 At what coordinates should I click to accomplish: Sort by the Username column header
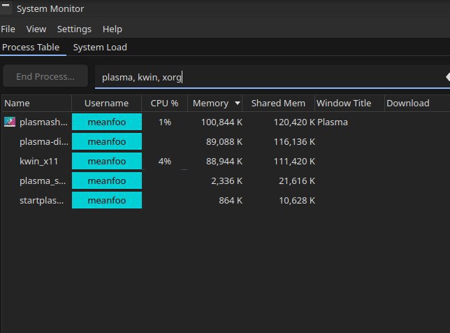pyautogui.click(x=106, y=103)
